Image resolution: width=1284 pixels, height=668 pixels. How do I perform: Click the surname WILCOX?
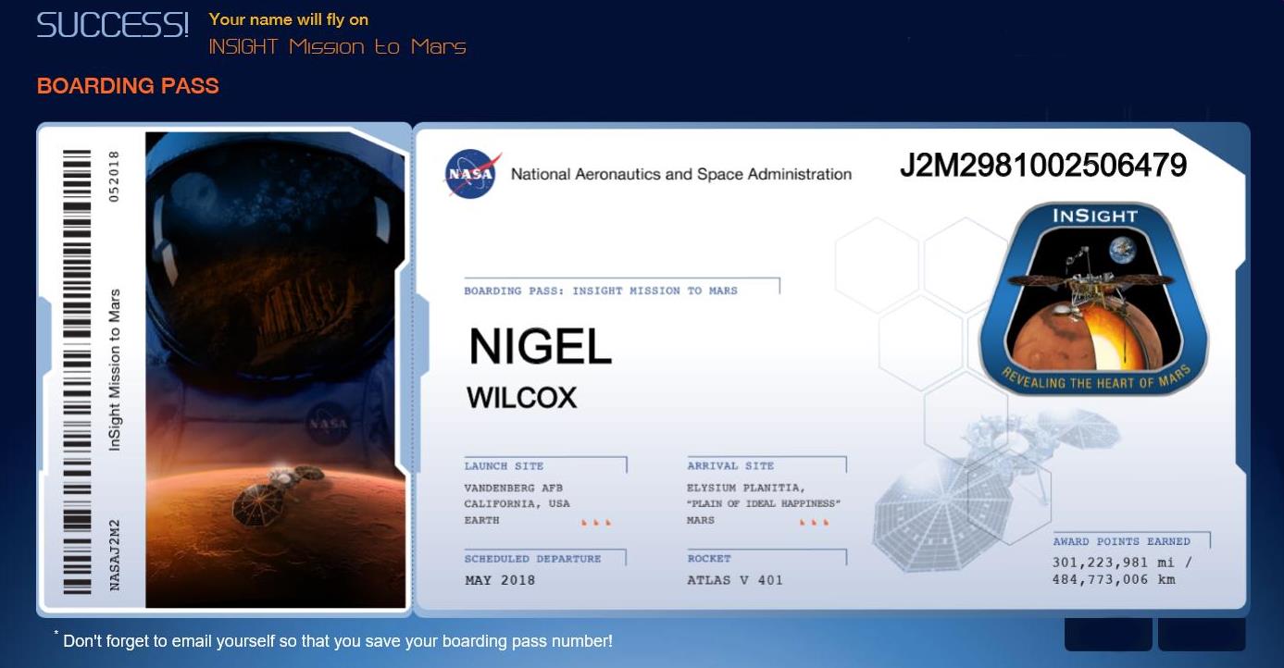pos(522,398)
